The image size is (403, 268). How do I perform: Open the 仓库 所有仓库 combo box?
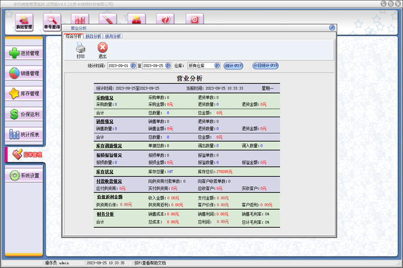(218, 66)
